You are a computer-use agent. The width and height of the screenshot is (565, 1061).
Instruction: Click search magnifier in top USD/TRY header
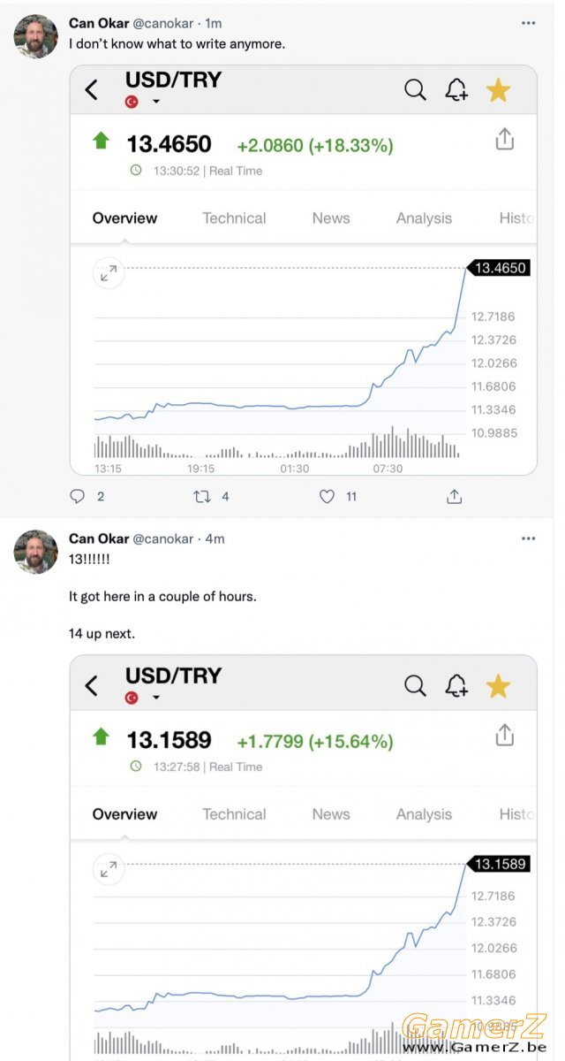[x=415, y=89]
